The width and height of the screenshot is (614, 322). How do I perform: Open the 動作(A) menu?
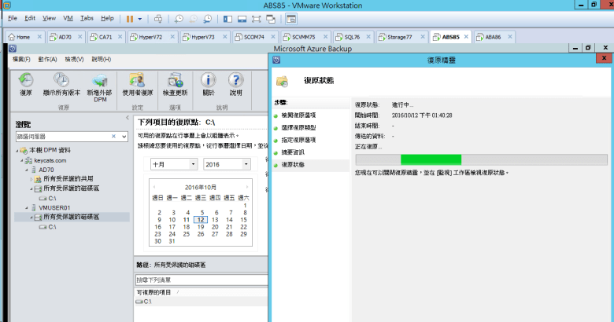pyautogui.click(x=46, y=59)
